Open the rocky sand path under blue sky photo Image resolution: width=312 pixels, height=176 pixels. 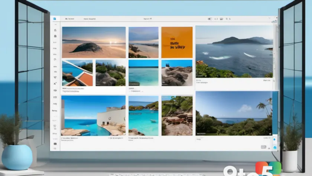point(177,73)
